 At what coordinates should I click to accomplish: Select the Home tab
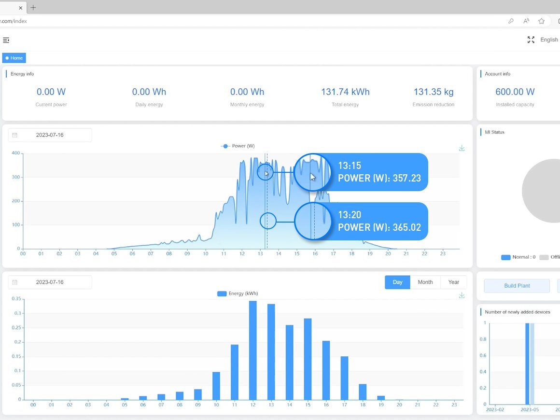(14, 57)
